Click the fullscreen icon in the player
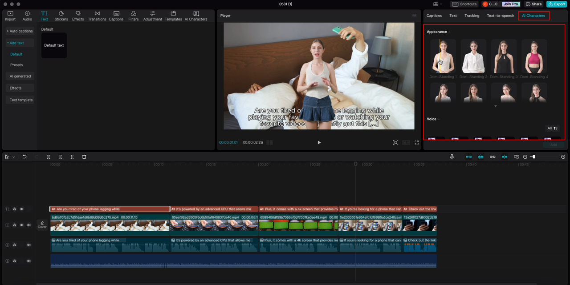The width and height of the screenshot is (570, 285). pos(417,143)
